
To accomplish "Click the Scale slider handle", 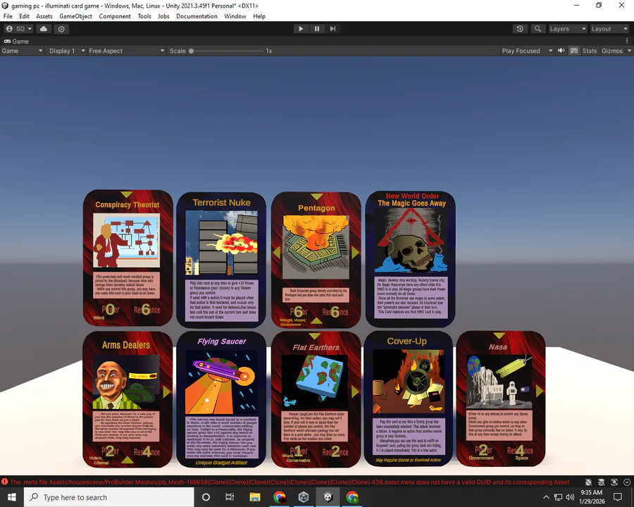I will (x=191, y=51).
